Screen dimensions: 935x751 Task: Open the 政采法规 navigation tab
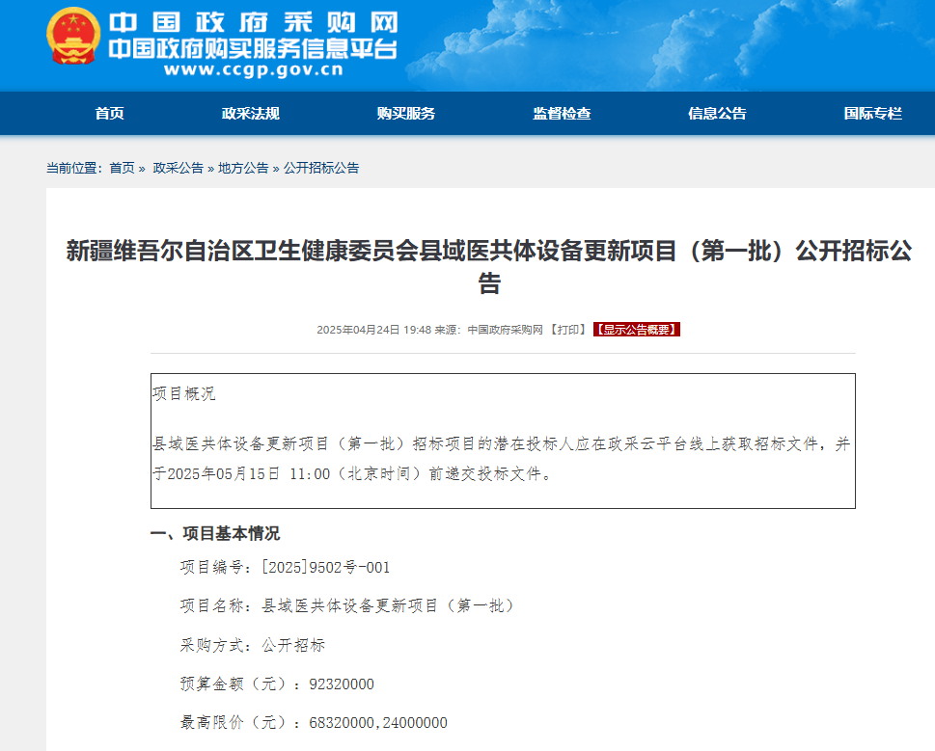(x=251, y=113)
